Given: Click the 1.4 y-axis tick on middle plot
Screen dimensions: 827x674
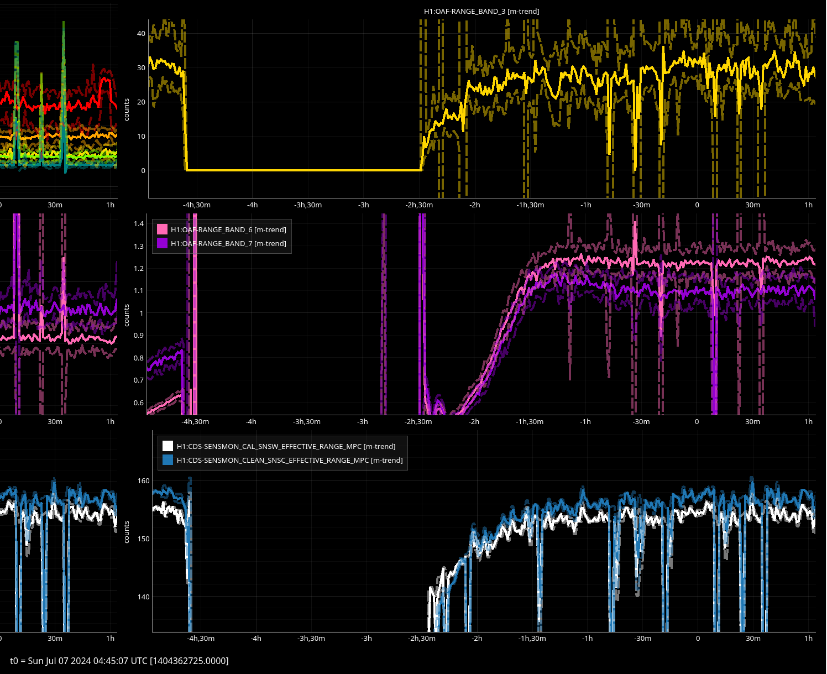Looking at the screenshot, I should pos(138,223).
